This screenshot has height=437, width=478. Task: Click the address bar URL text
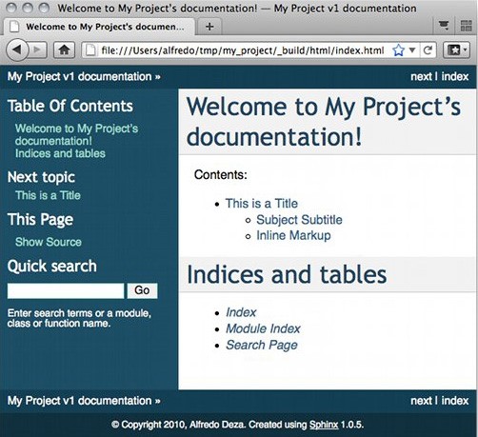(243, 50)
